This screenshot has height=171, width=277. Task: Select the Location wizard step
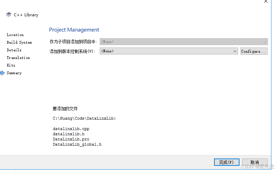click(x=15, y=35)
